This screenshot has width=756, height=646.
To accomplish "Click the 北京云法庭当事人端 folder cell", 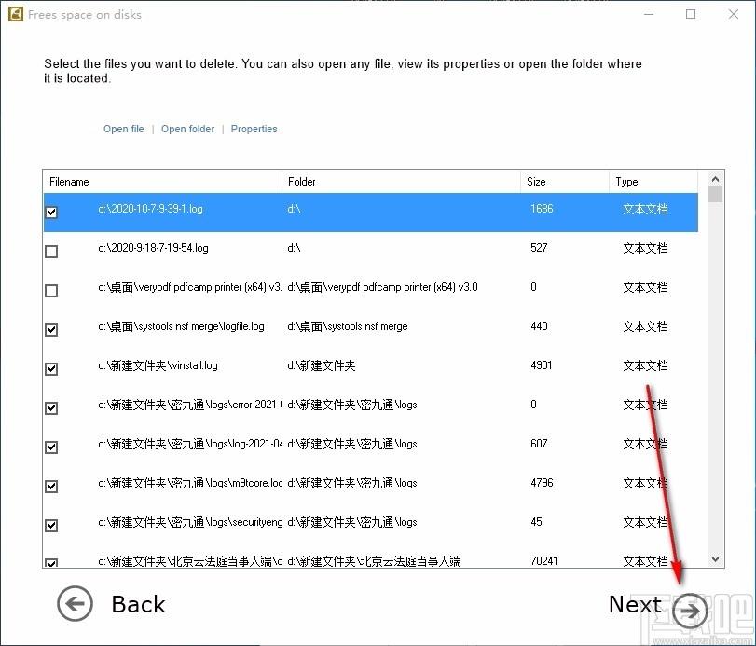I will tap(374, 561).
